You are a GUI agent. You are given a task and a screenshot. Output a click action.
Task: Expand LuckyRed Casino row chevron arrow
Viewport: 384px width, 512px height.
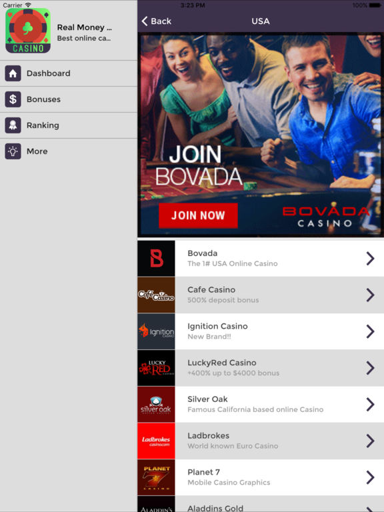[370, 368]
